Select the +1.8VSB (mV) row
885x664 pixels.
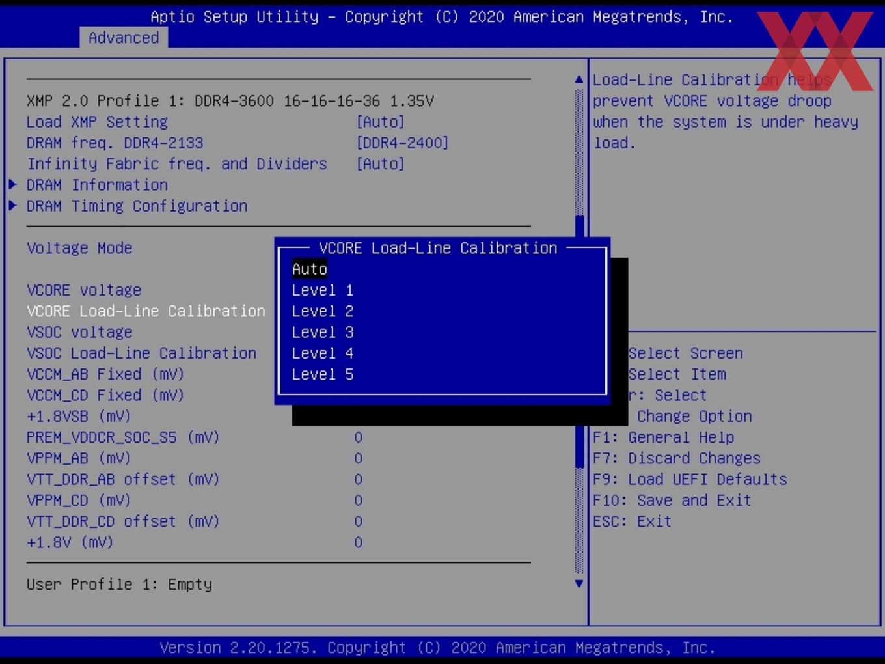[79, 416]
